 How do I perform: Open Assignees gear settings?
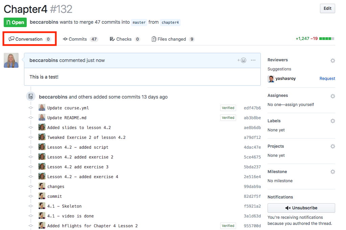(x=333, y=96)
